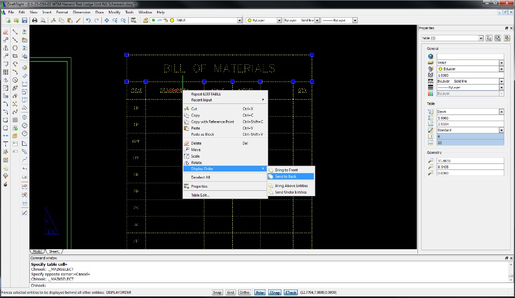Toggle Snap mode in status bar

217,293
